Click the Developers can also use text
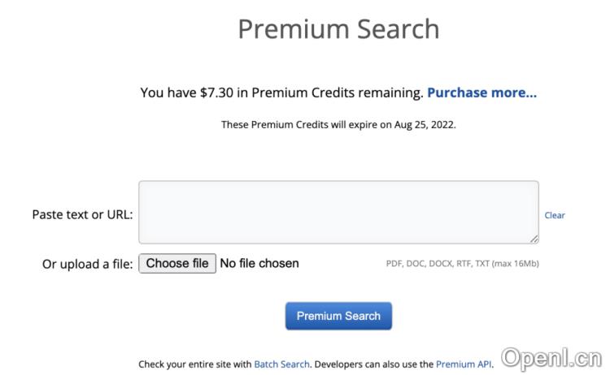This screenshot has width=610, height=375. (373, 364)
